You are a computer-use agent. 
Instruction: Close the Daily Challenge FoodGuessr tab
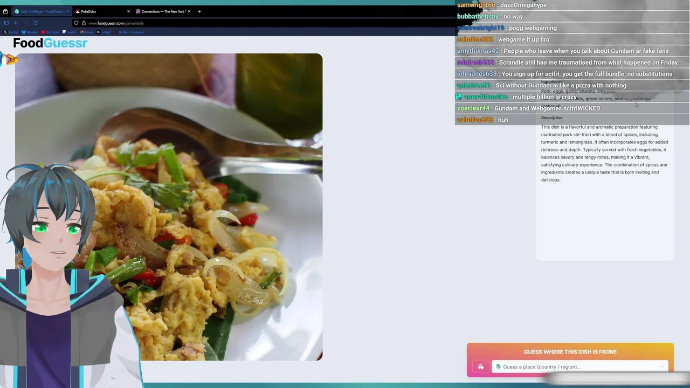click(x=67, y=11)
